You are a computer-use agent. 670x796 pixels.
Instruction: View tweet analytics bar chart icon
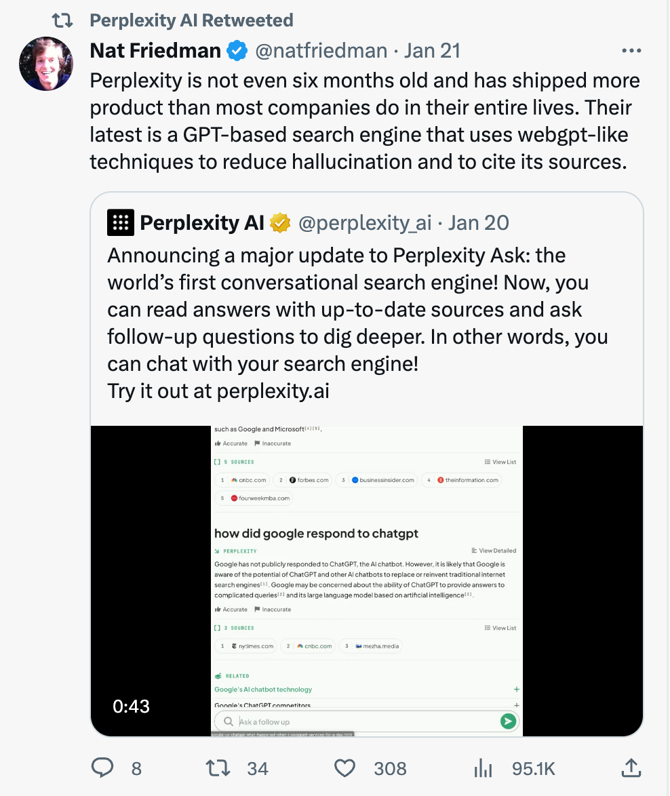[483, 768]
